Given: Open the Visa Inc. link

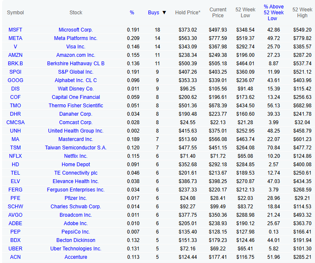Looking at the screenshot, I should [76, 47].
